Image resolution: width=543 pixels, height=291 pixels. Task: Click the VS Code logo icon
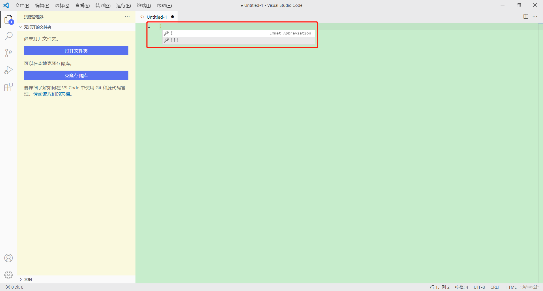point(6,5)
